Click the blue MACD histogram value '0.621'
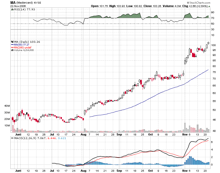The image size is (220, 173). (62, 138)
